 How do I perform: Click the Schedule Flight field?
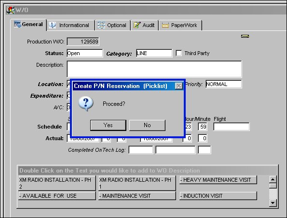tap(232, 127)
